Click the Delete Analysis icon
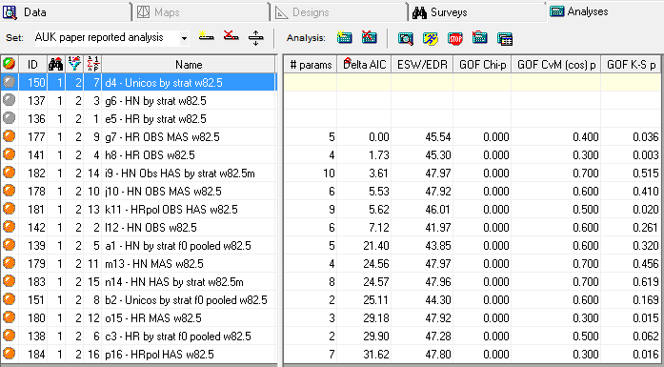 370,38
